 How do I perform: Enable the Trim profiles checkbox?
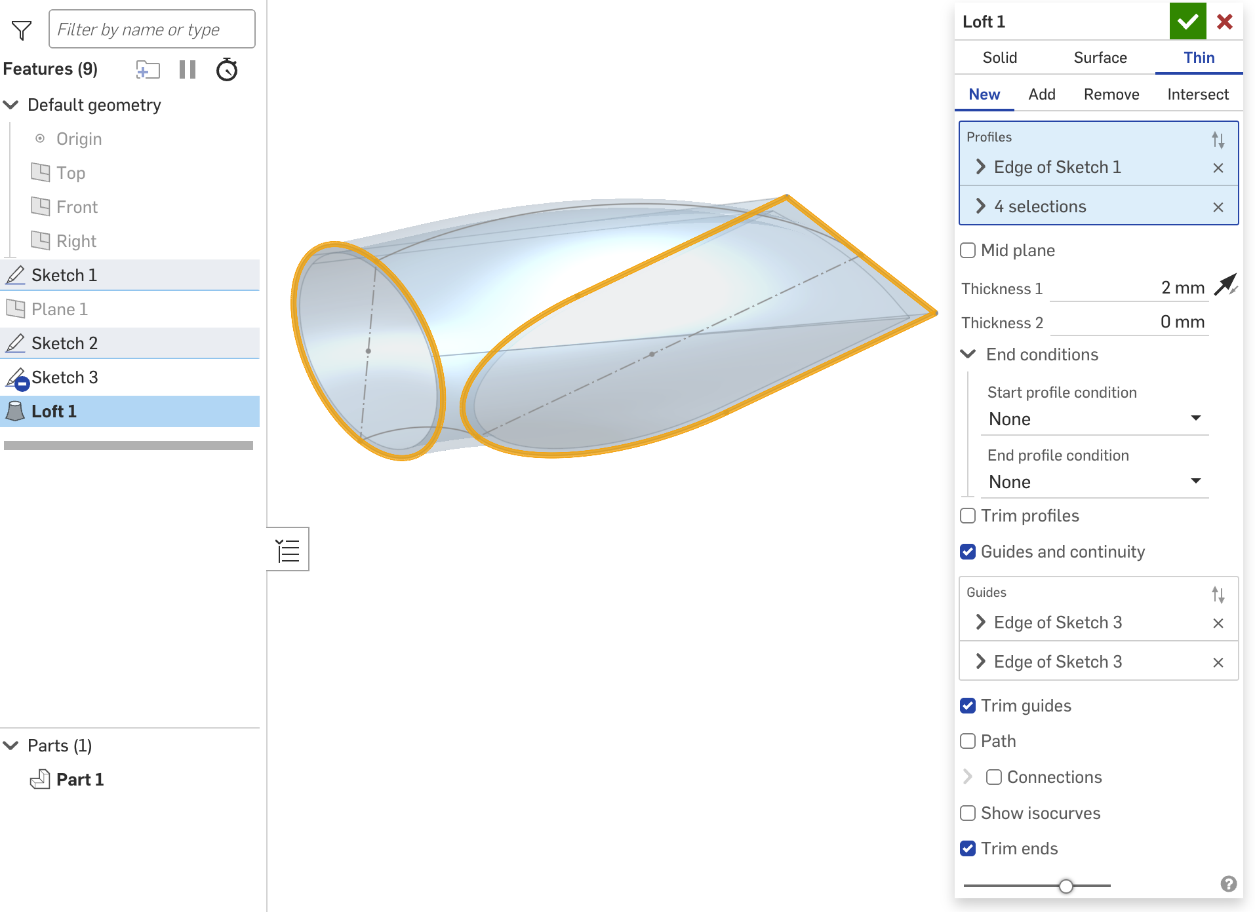pyautogui.click(x=968, y=516)
